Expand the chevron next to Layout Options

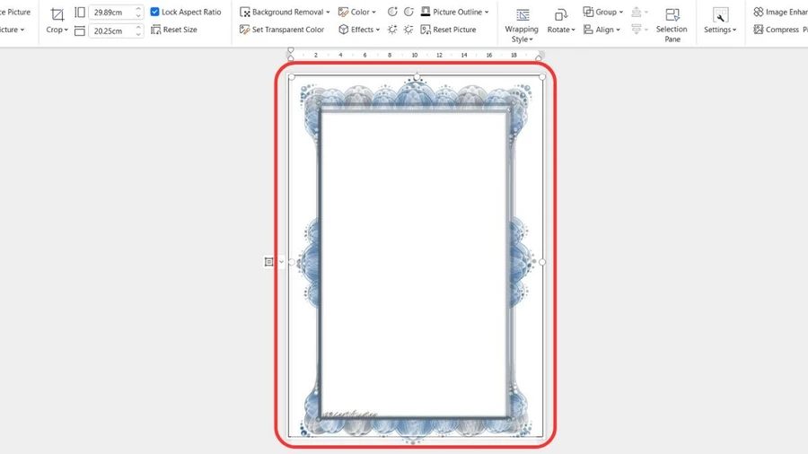(281, 262)
